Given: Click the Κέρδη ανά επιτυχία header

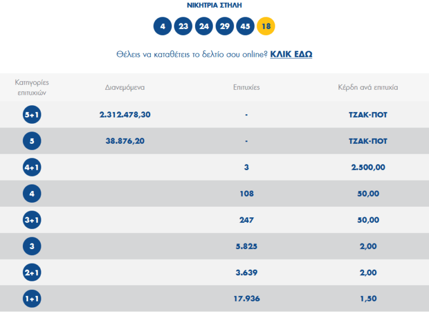Looking at the screenshot, I should [368, 87].
